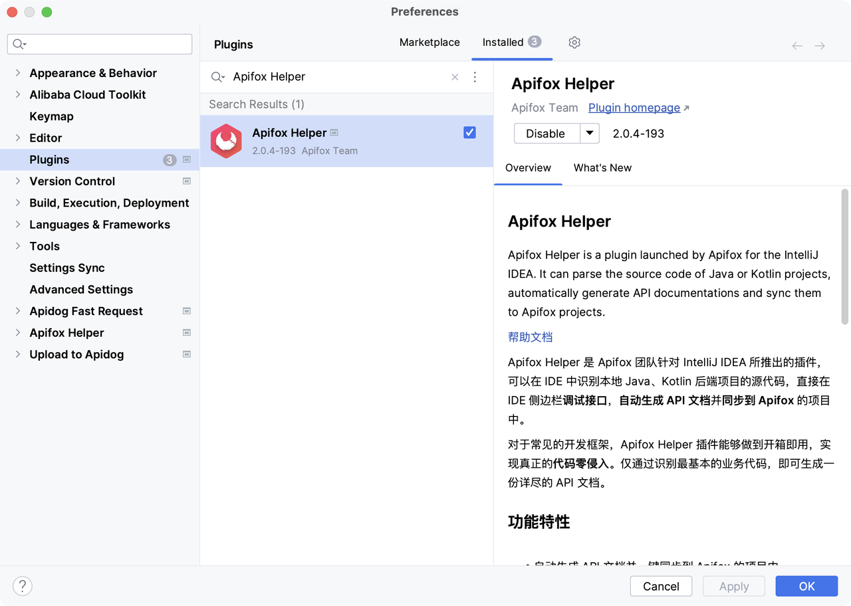Uncheck the Apifox Helper enabled checkbox
This screenshot has height=606, width=851.
click(469, 132)
